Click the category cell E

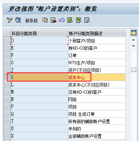pyautogui.click(x=39, y=48)
